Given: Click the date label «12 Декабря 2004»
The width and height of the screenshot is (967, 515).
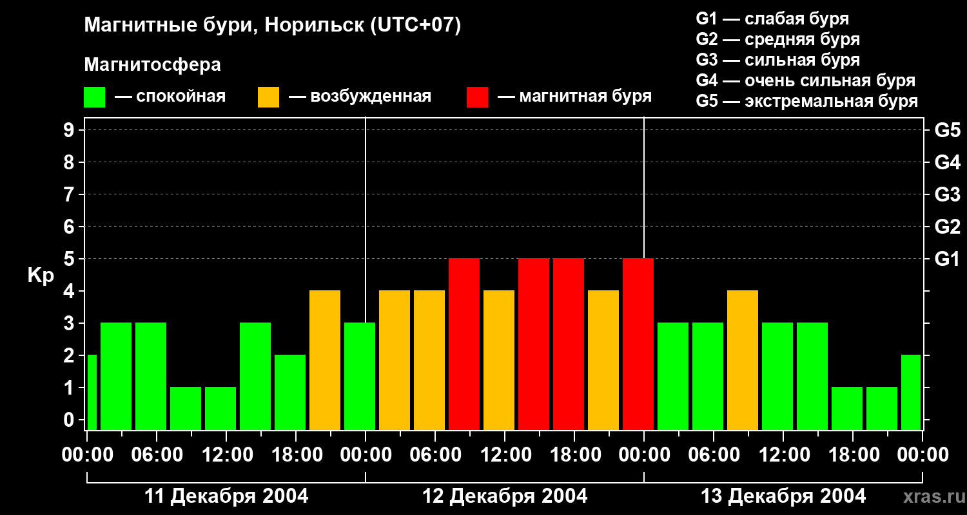Looking at the screenshot, I should click(x=505, y=496).
